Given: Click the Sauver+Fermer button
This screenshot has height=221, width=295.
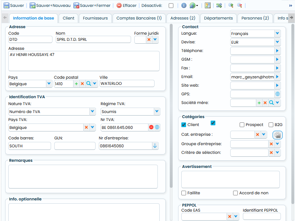Looking at the screenshot, I should tap(92, 5).
